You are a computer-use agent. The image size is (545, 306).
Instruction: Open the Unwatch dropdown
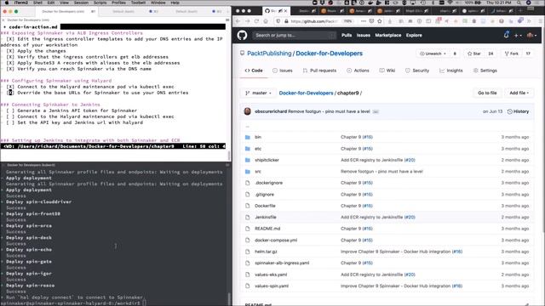pos(433,54)
